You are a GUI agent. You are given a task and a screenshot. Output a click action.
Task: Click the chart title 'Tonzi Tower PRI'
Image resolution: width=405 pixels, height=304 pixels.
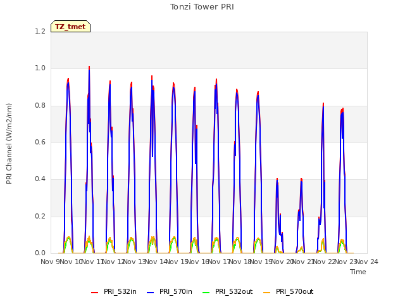point(202,7)
